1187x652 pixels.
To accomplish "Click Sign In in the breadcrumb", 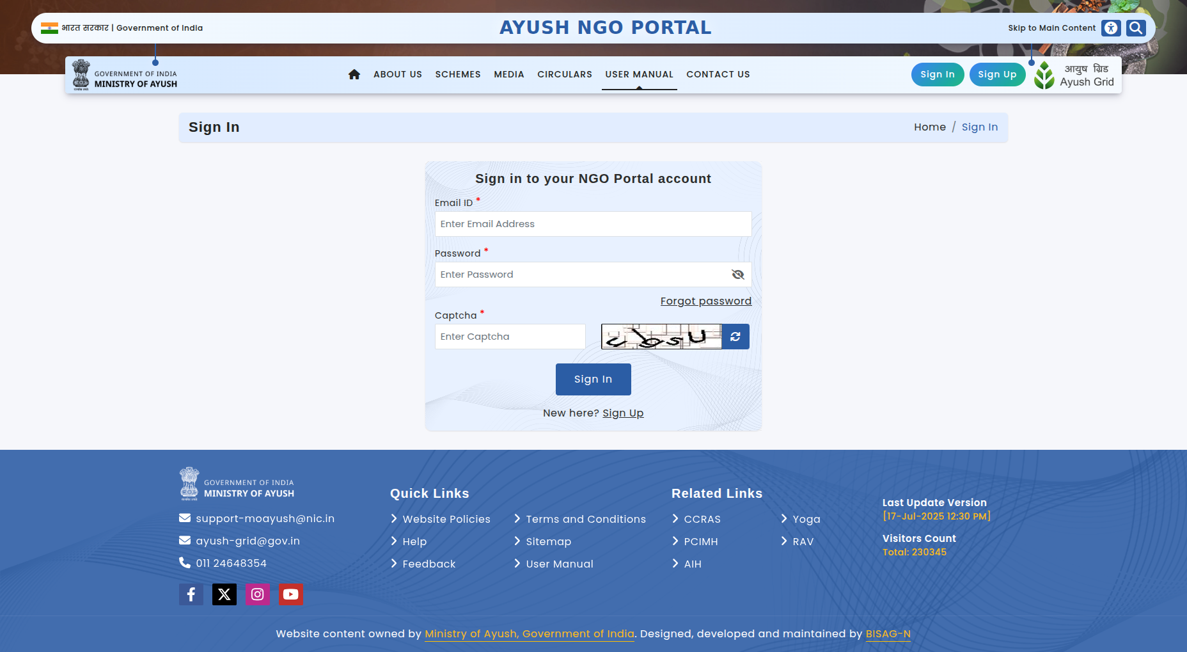I will pyautogui.click(x=980, y=127).
